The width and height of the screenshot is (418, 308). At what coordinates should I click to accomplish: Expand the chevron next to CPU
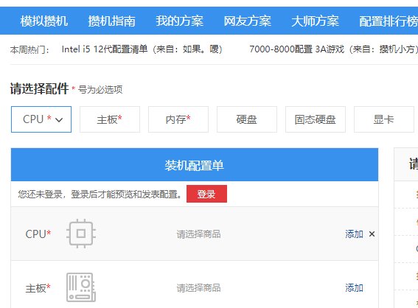point(59,120)
